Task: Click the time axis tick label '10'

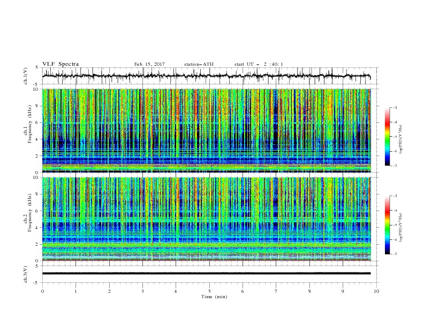Action: [376, 291]
